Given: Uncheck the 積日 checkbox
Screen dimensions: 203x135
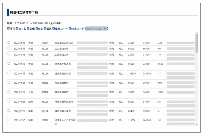Looking at the screenshot, I should click(8, 29).
